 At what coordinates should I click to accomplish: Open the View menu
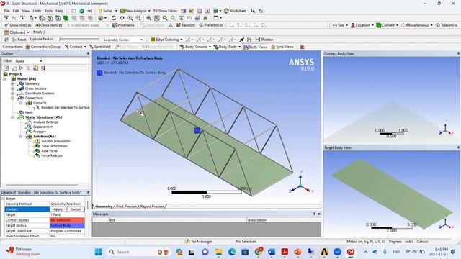tap(26, 11)
